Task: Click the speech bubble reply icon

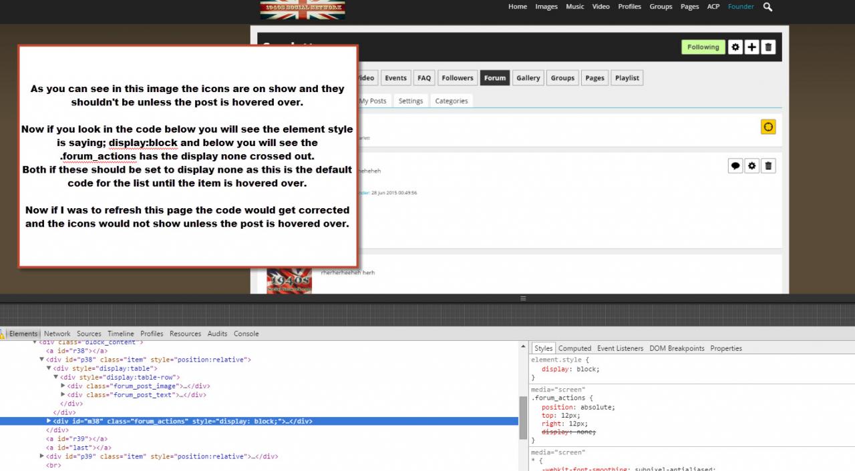Action: (735, 166)
